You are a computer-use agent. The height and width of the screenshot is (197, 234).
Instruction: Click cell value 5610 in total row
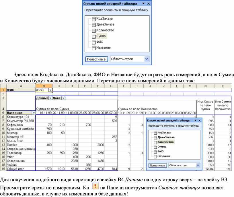(74, 169)
